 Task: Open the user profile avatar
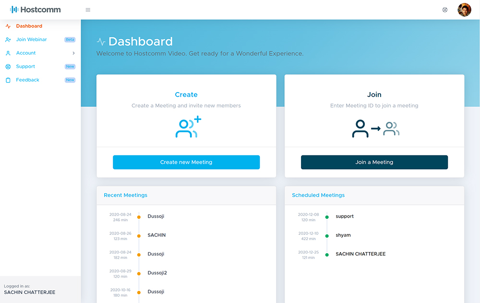[464, 10]
